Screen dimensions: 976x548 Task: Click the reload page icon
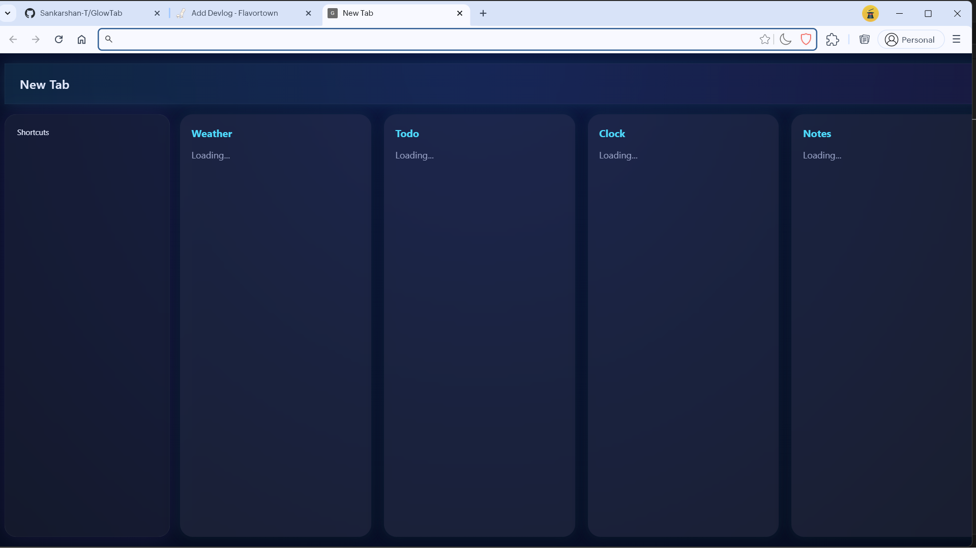58,40
